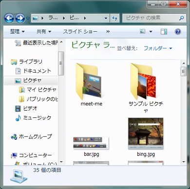Click the ピ... breadcrumb segment
Viewport: 190px width, 189px height.
[x=74, y=18]
